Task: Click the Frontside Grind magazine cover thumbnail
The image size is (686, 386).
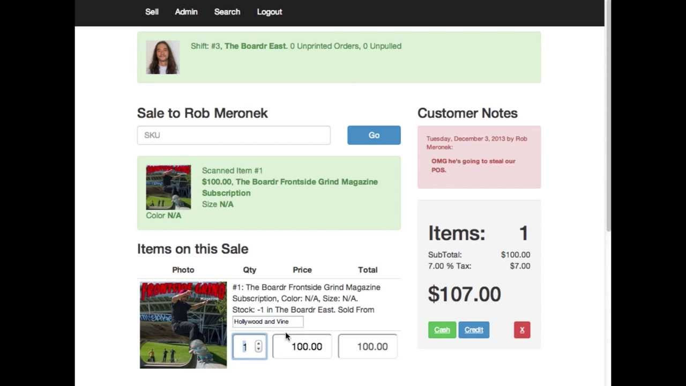Action: pos(183,324)
